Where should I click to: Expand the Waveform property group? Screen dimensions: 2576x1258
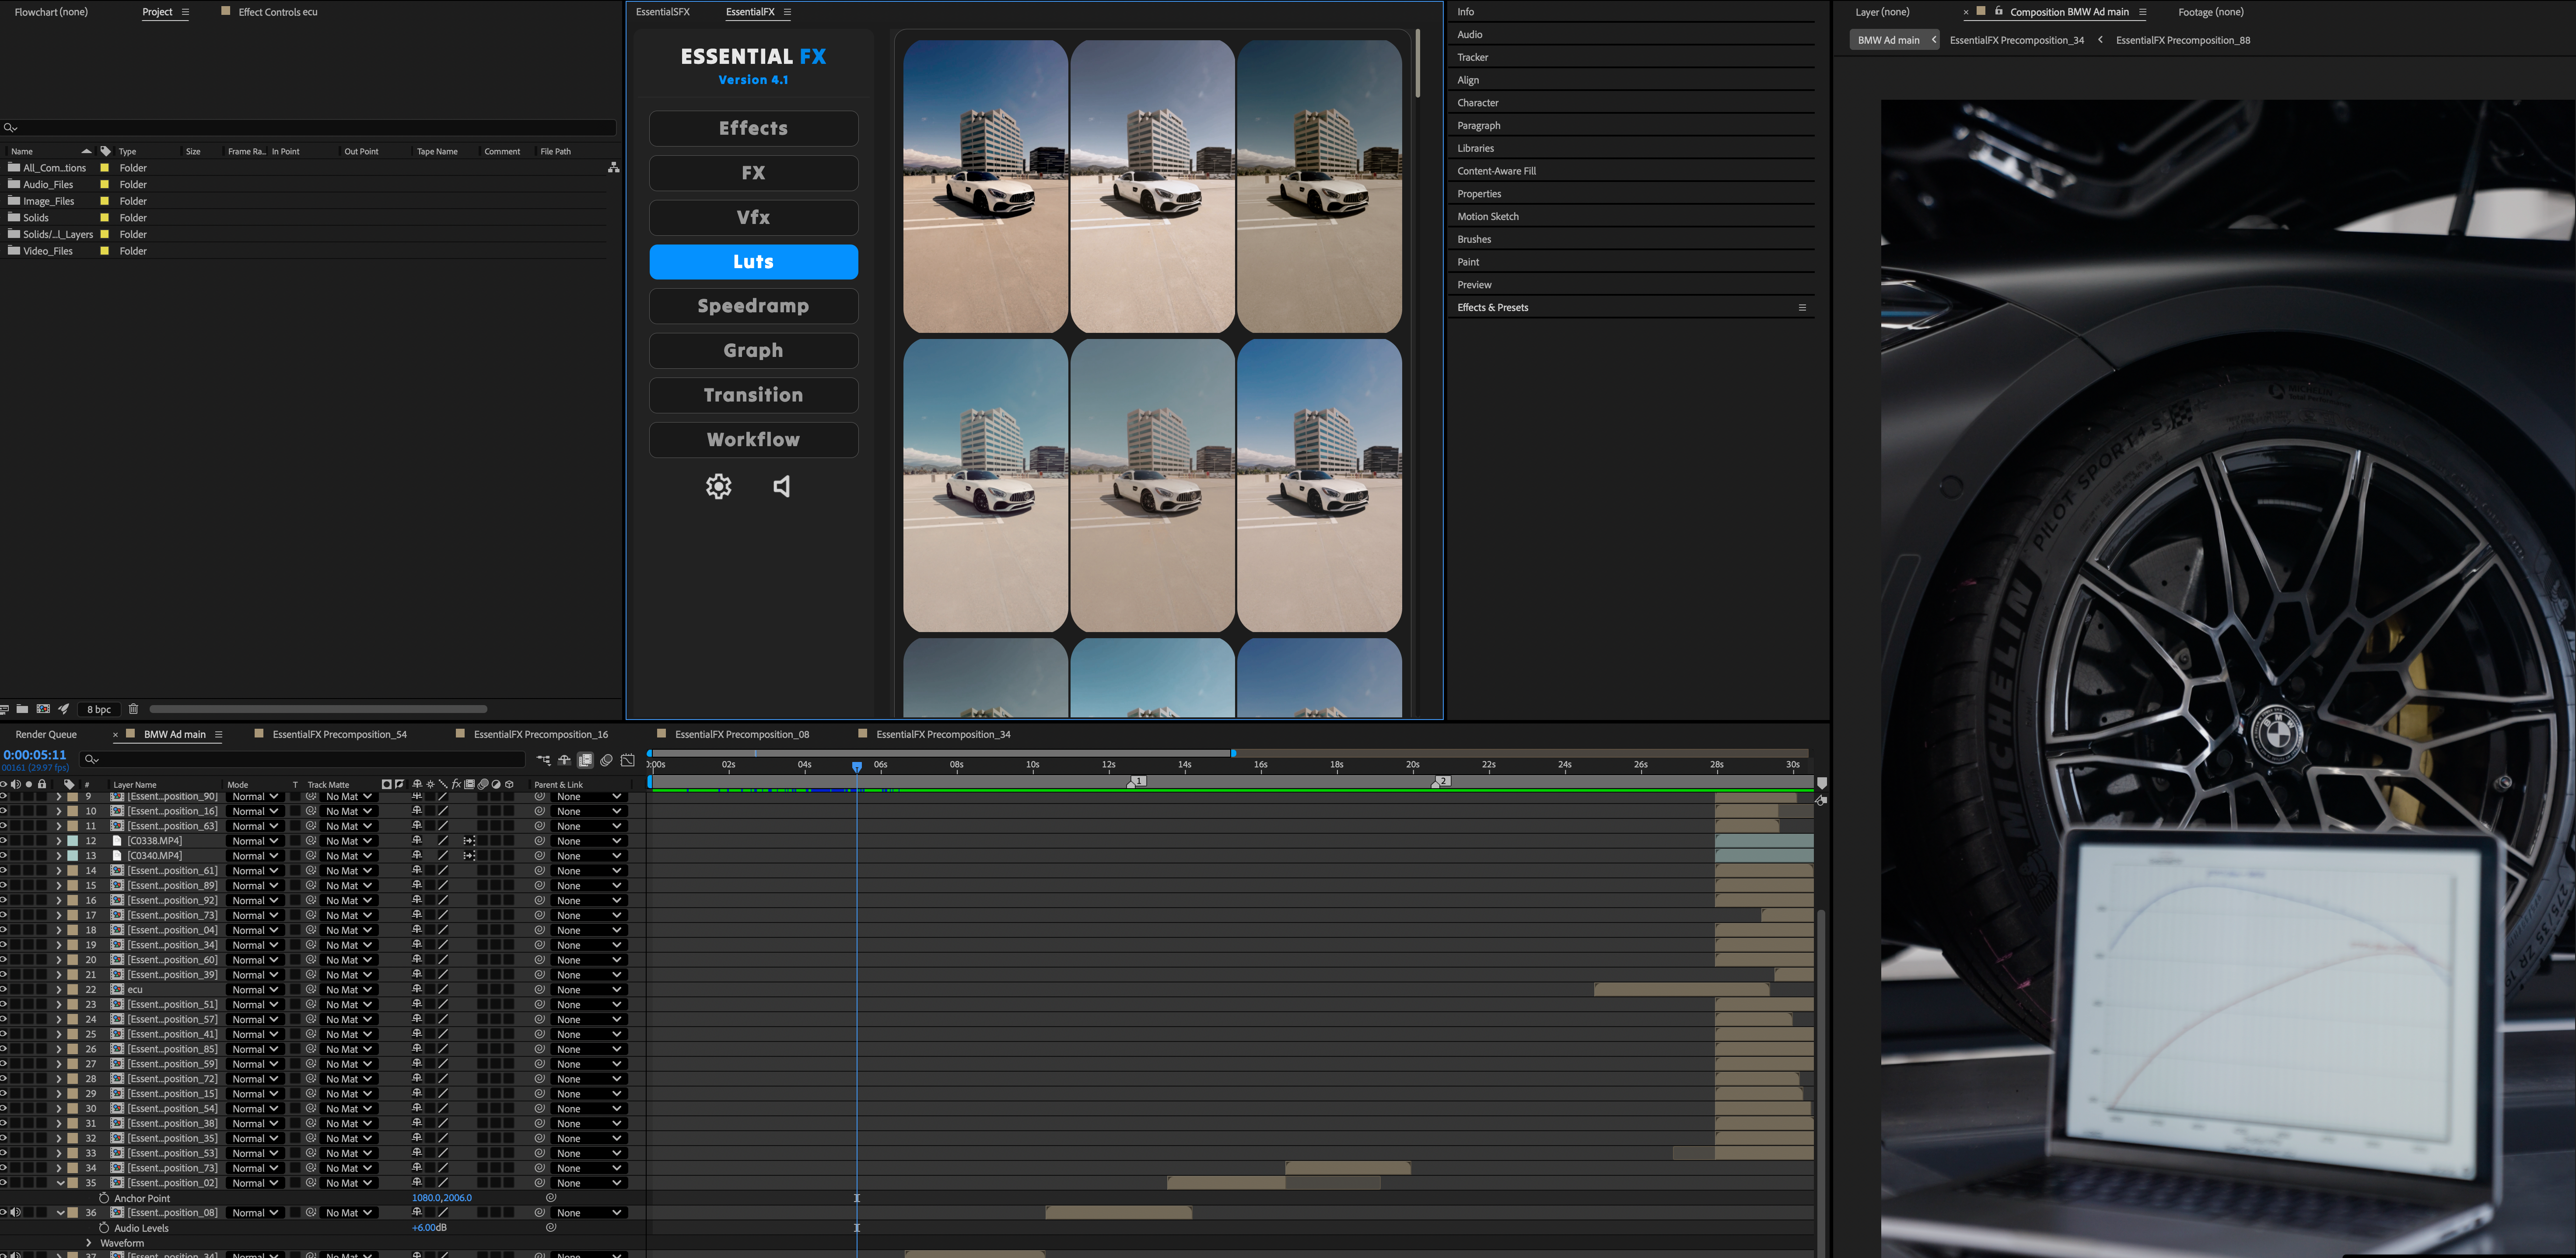[89, 1243]
